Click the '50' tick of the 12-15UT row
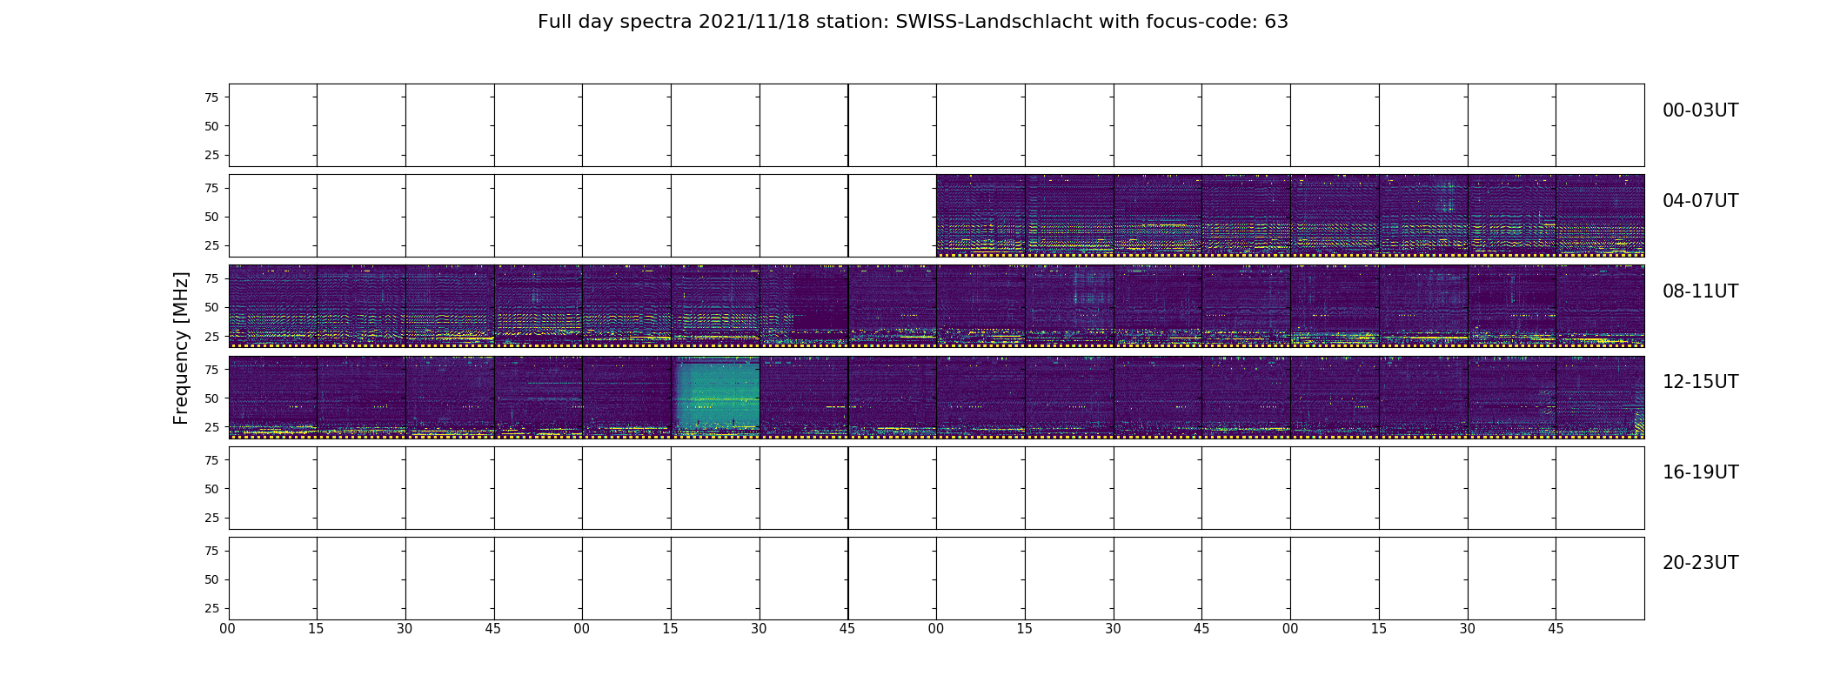This screenshot has height=696, width=1827. pos(211,398)
